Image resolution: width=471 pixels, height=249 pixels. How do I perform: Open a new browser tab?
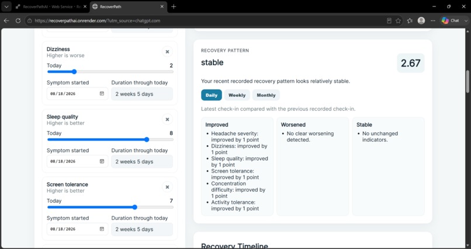174,6
